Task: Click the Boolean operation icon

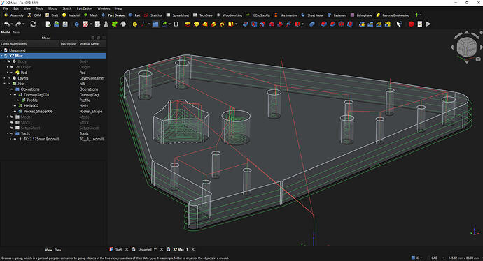Action: pos(312,24)
